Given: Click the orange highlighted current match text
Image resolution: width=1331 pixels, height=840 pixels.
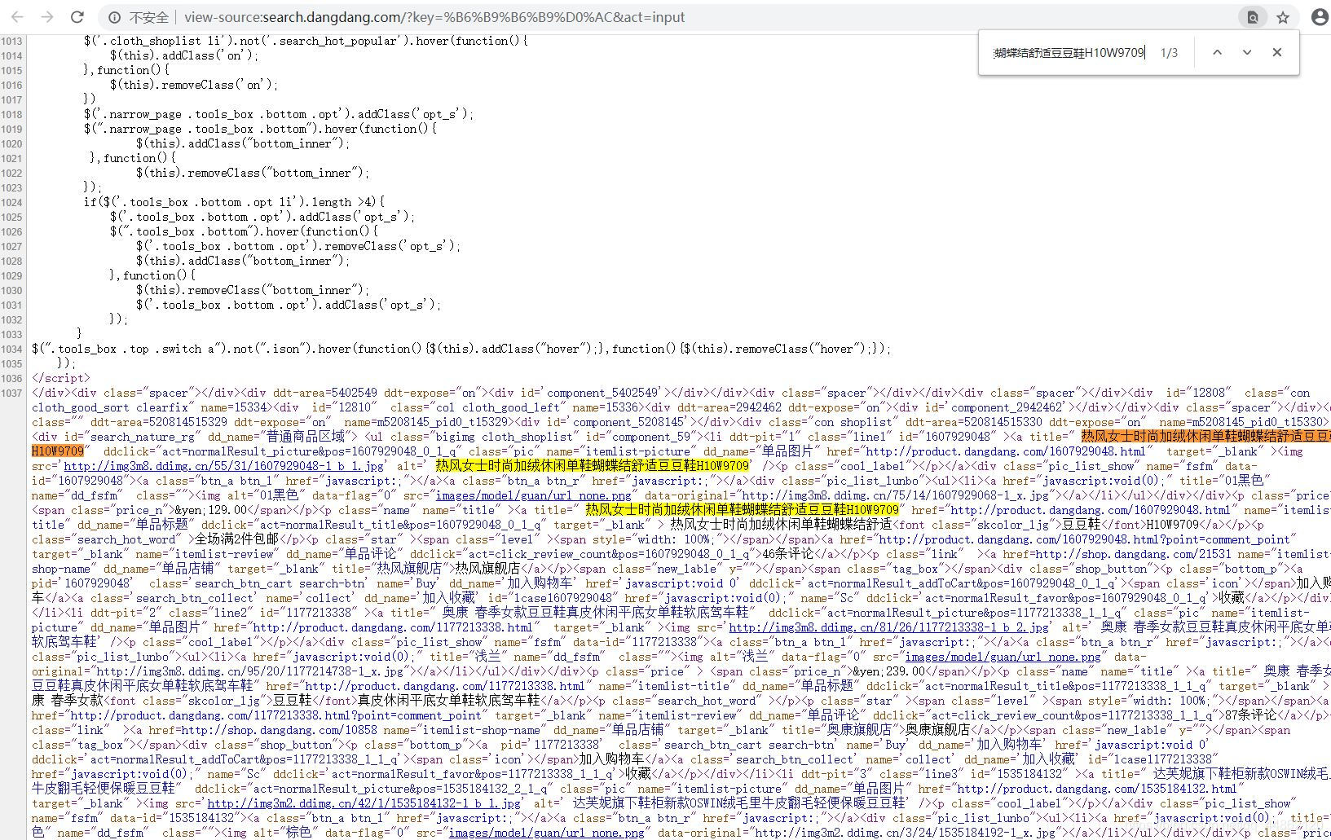Looking at the screenshot, I should [x=1205, y=437].
